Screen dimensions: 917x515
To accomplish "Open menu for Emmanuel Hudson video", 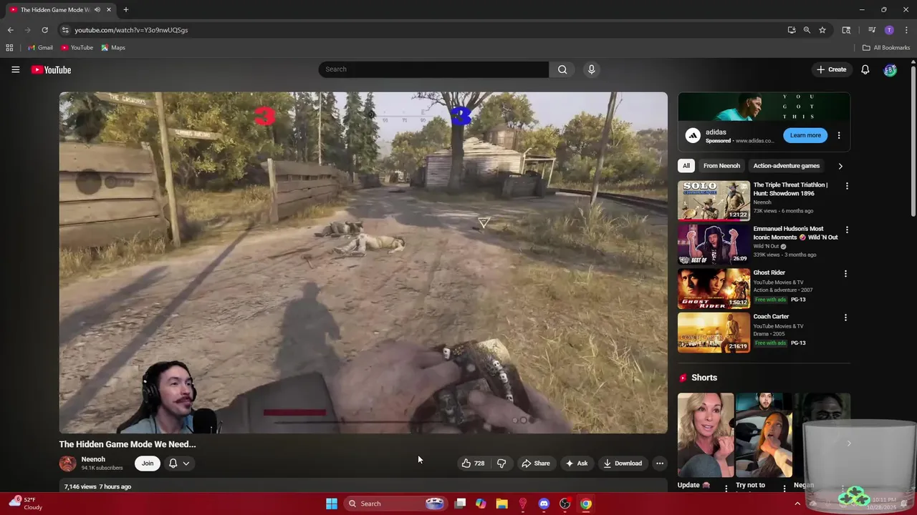I will [x=847, y=230].
